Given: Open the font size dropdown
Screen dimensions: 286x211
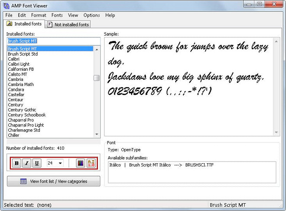Looking at the screenshot, I should pyautogui.click(x=60, y=163).
